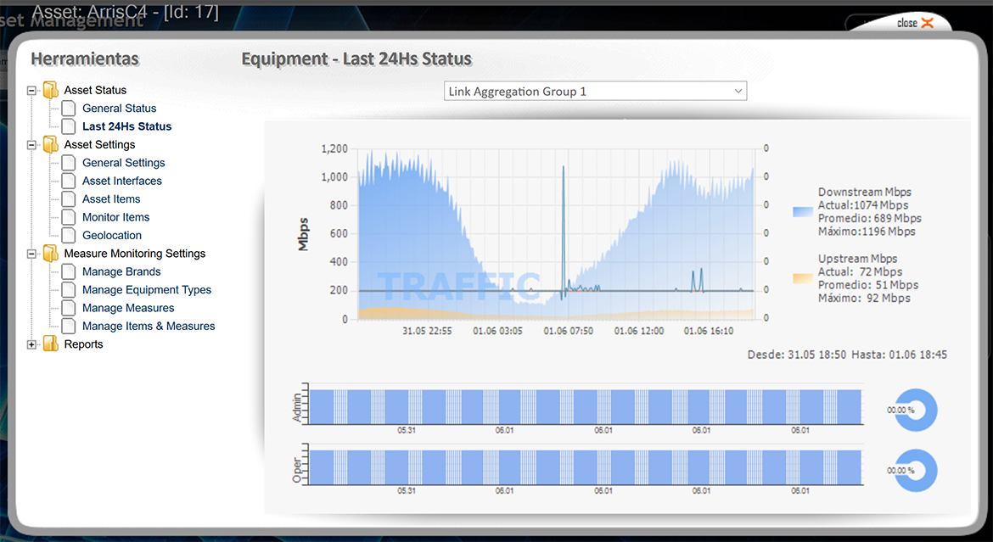
Task: Click the page icon beside Geolocation
Action: pos(68,236)
